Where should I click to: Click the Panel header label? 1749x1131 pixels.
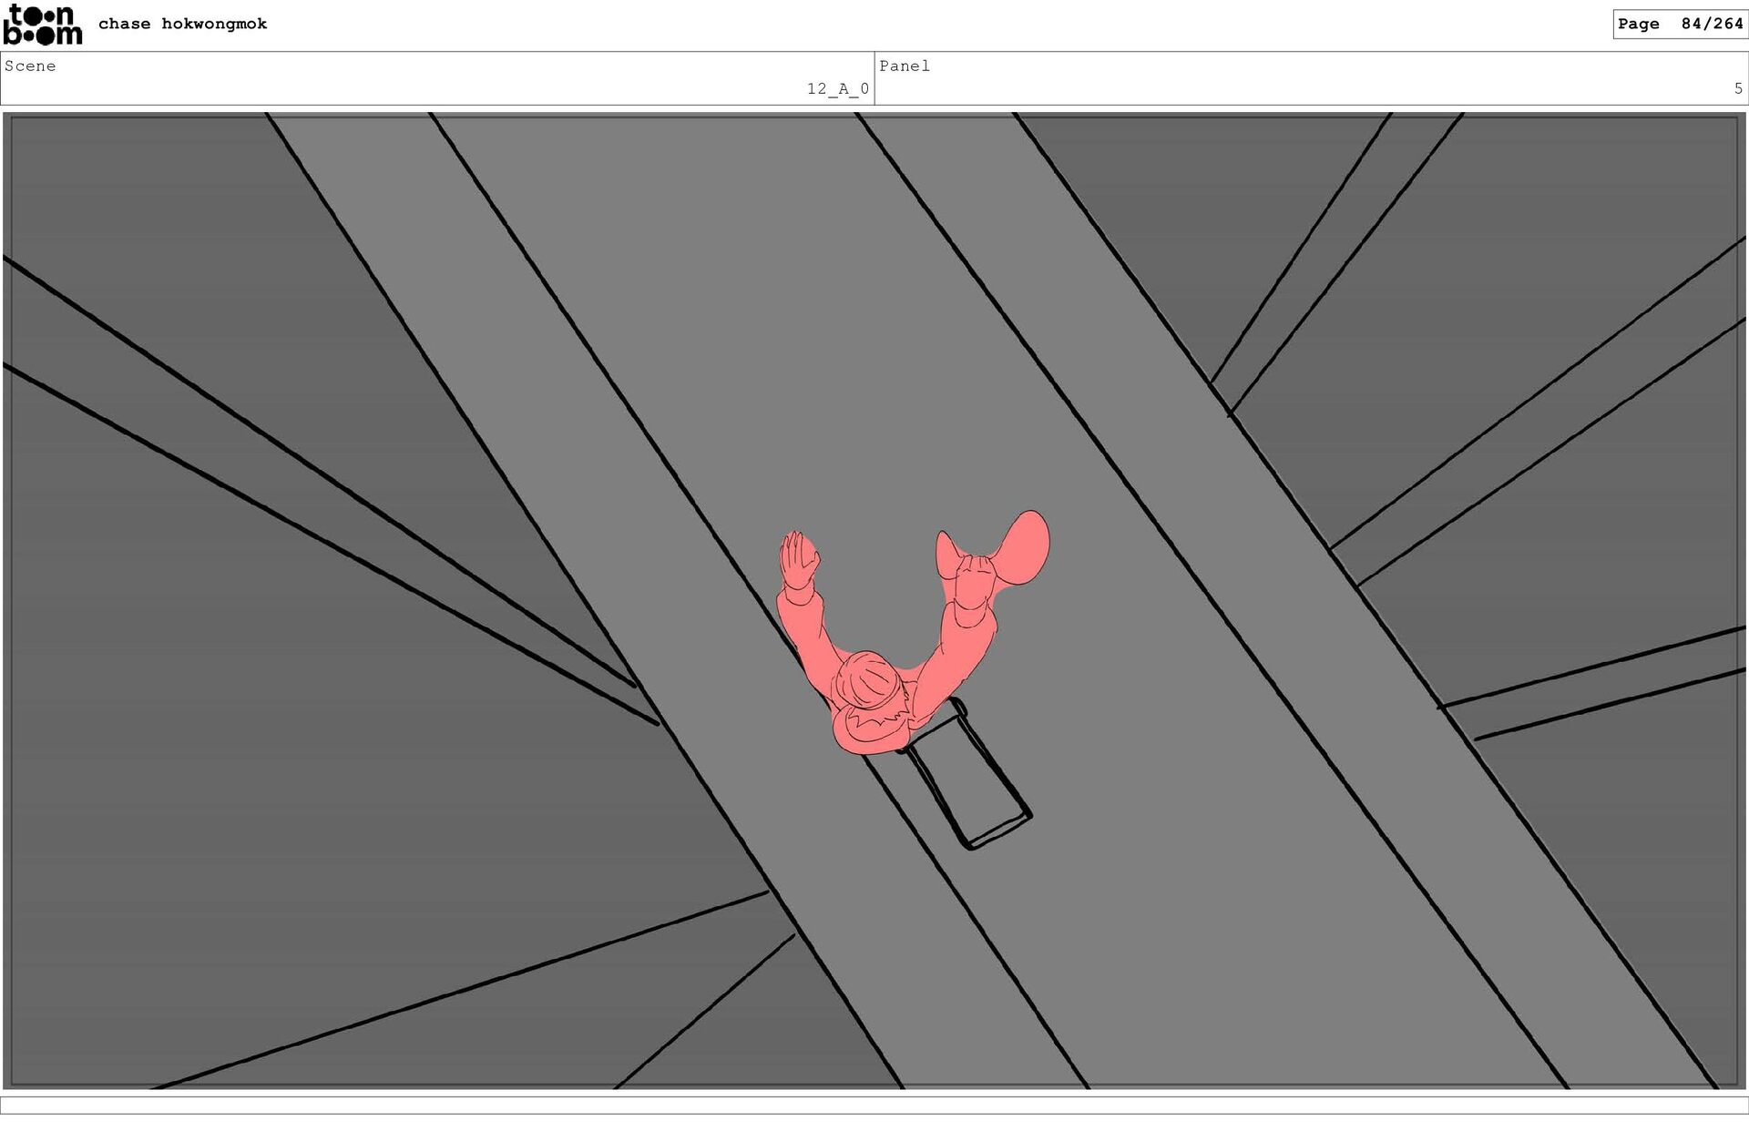coord(904,66)
